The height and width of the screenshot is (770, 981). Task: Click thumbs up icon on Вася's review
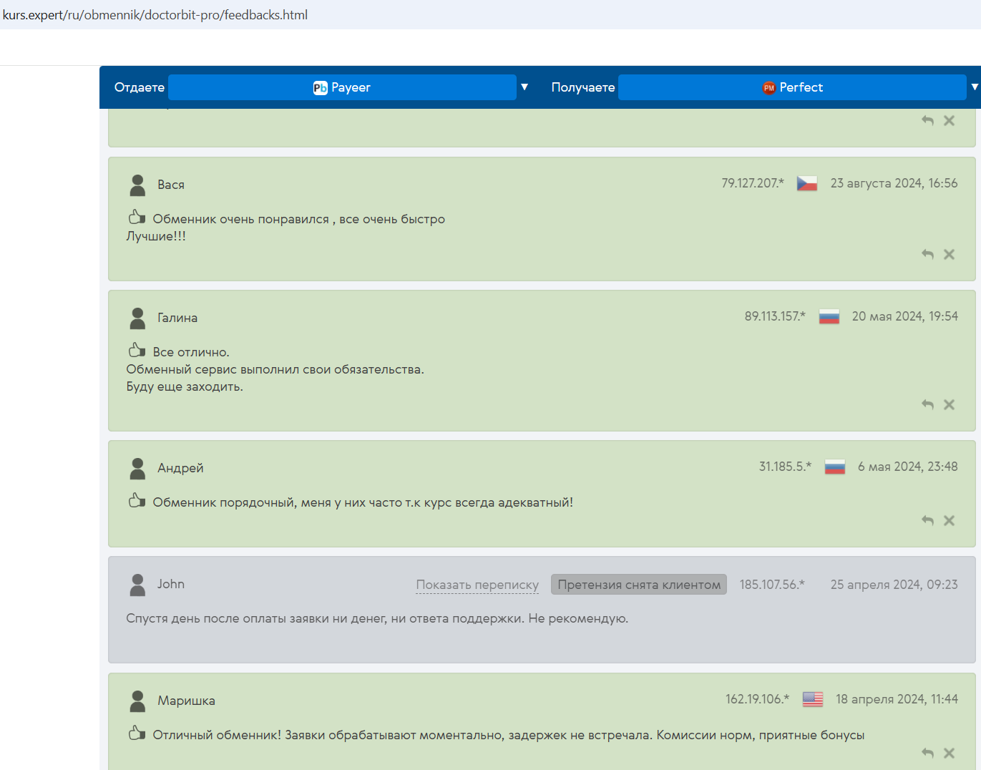(x=137, y=217)
